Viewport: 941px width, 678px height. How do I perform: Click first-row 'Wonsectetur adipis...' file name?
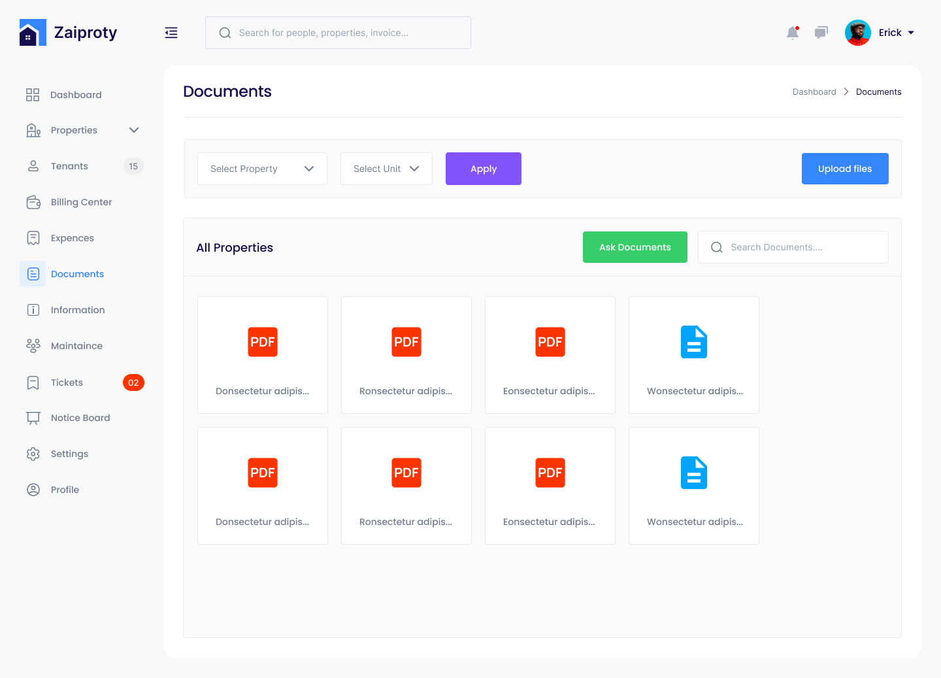pyautogui.click(x=695, y=391)
